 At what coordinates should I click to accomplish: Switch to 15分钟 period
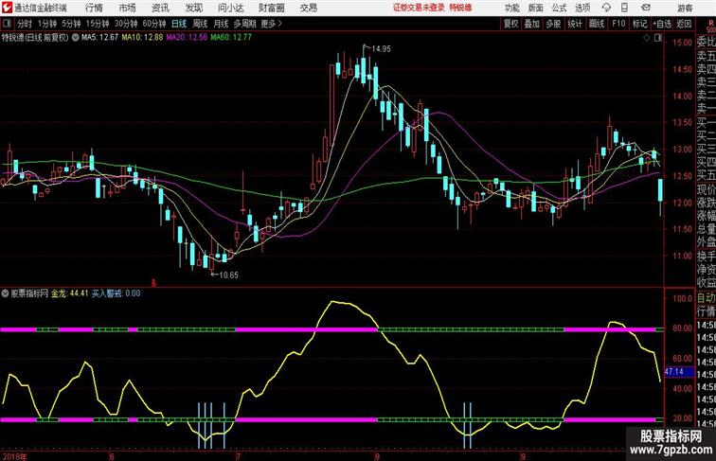tap(98, 24)
